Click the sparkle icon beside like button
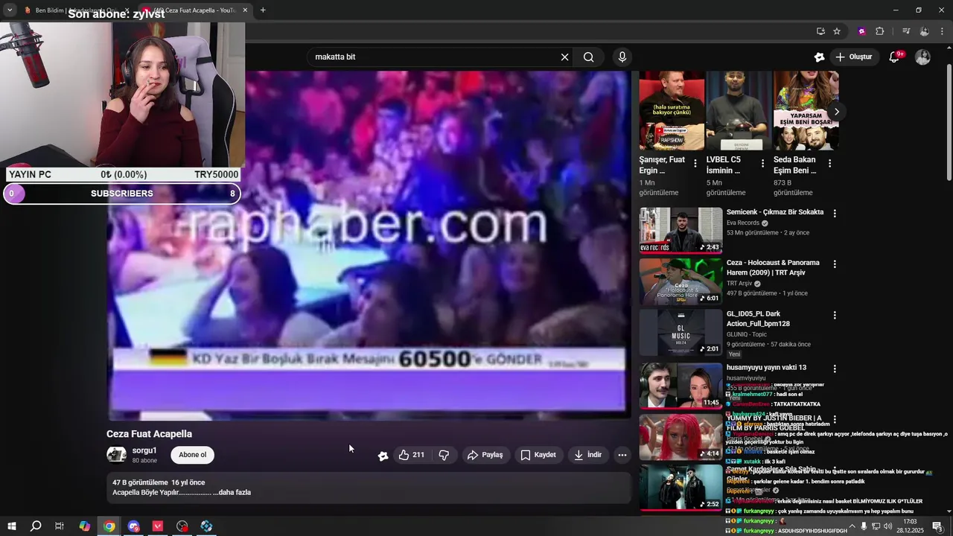 click(383, 456)
